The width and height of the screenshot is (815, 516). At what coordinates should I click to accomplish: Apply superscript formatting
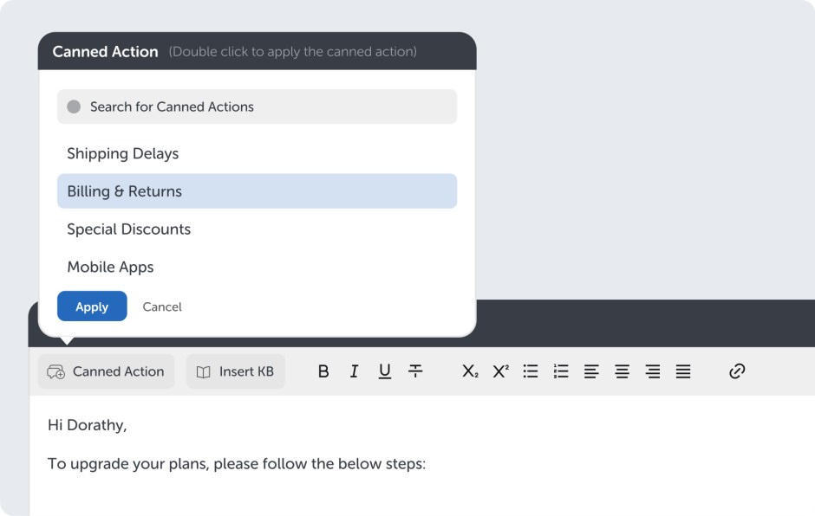[x=500, y=371]
